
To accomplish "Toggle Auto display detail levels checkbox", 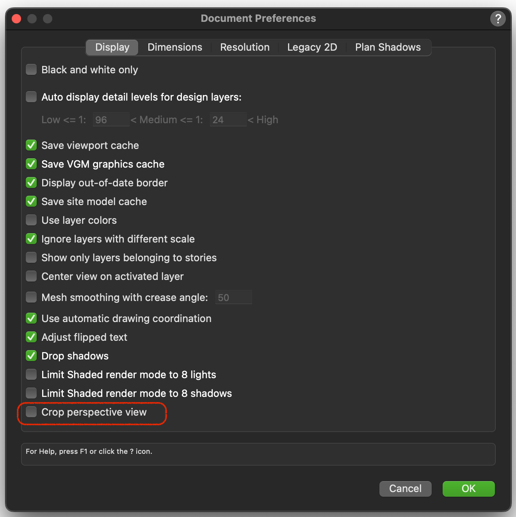I will 31,97.
